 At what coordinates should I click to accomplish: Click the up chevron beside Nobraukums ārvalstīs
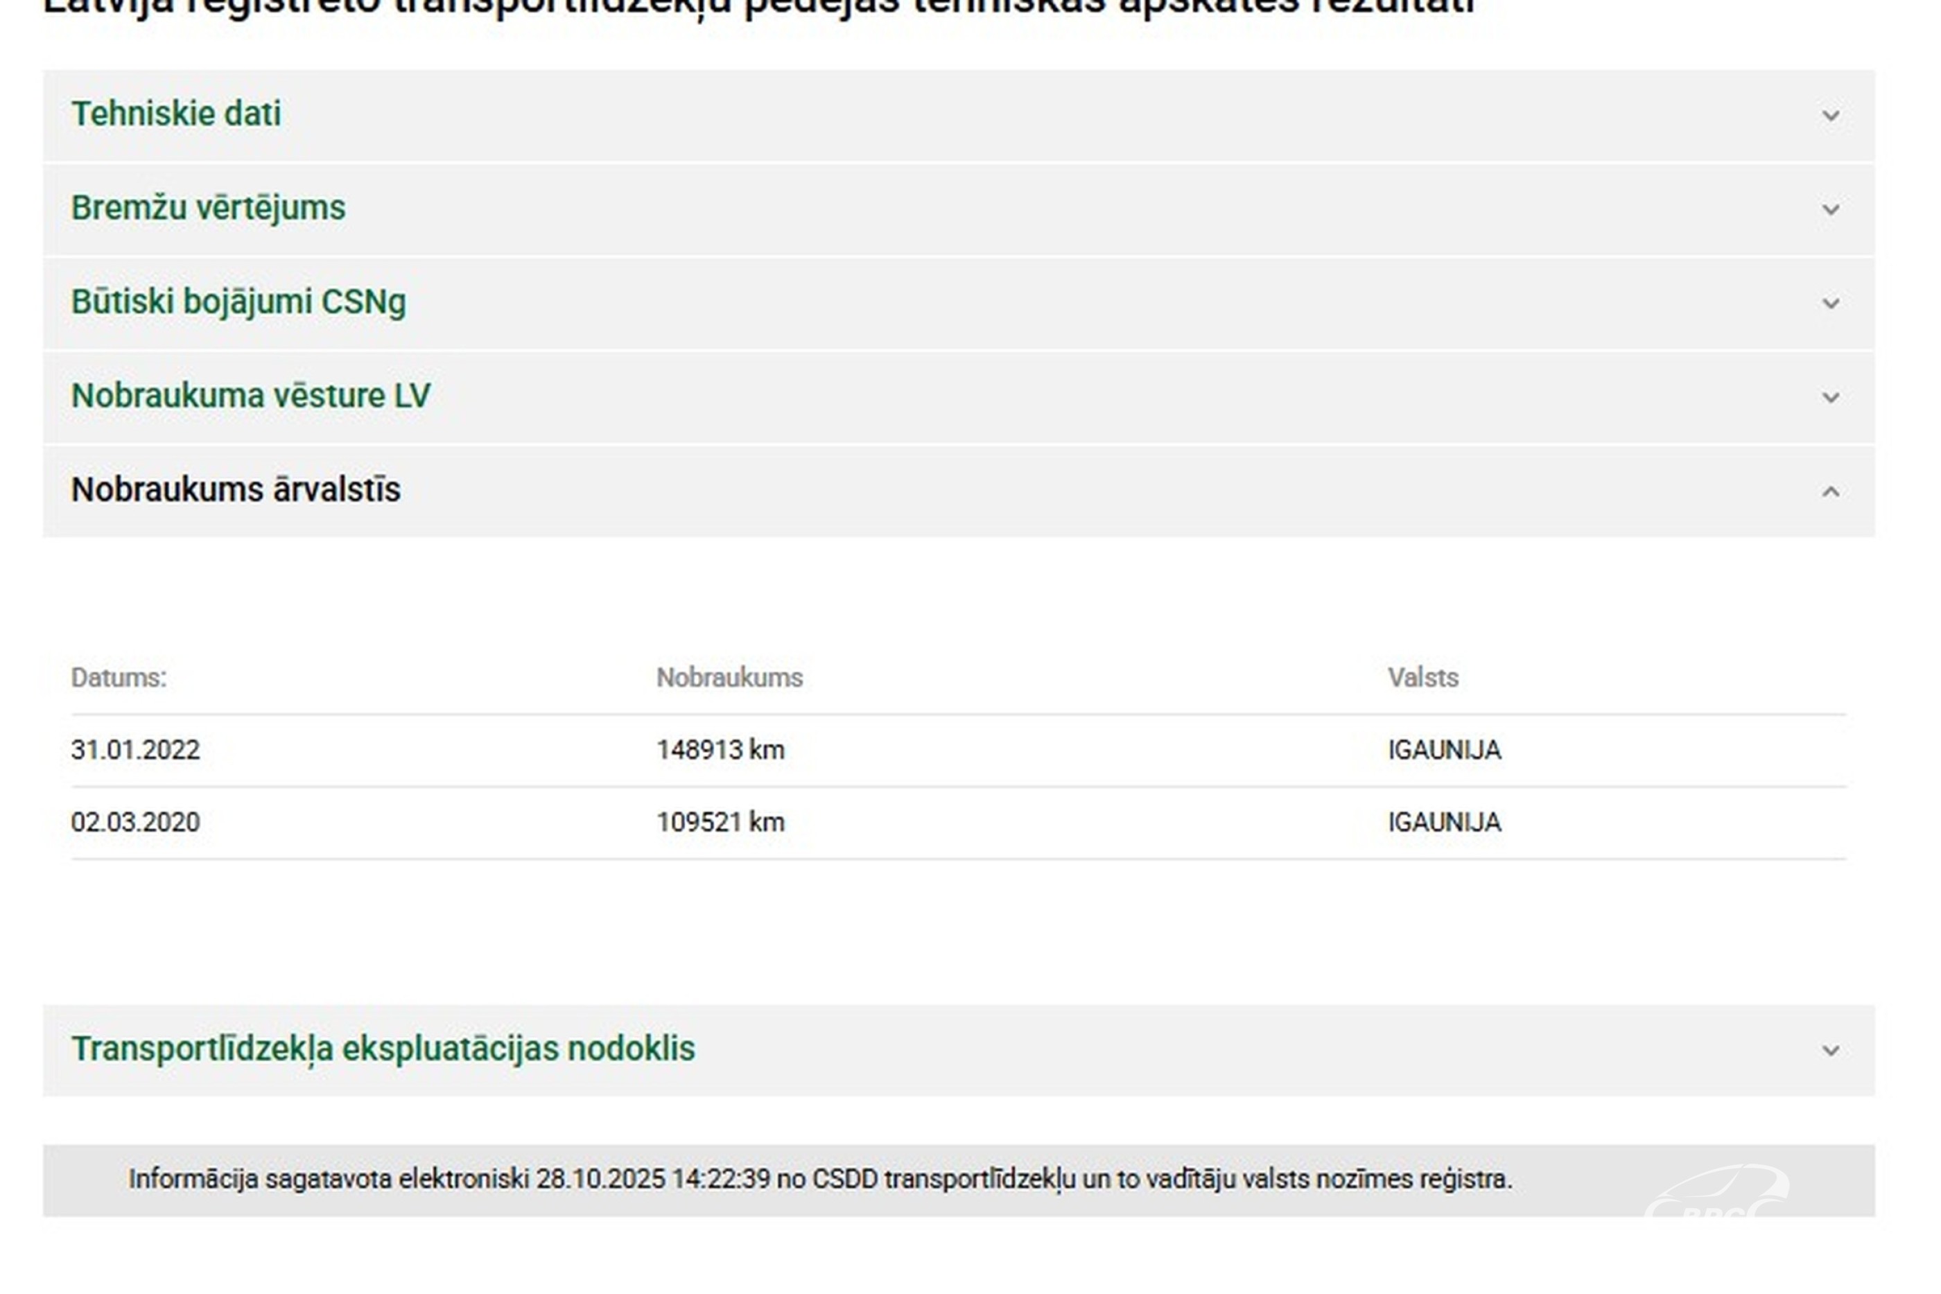pyautogui.click(x=1830, y=492)
